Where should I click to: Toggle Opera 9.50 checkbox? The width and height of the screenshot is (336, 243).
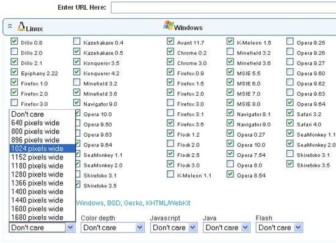coord(78,123)
